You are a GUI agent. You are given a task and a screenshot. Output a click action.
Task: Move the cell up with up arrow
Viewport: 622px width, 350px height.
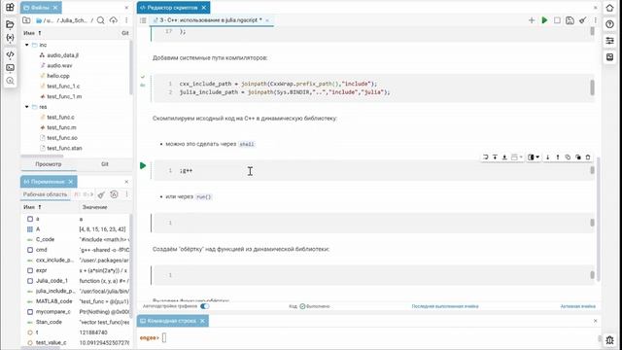click(557, 157)
